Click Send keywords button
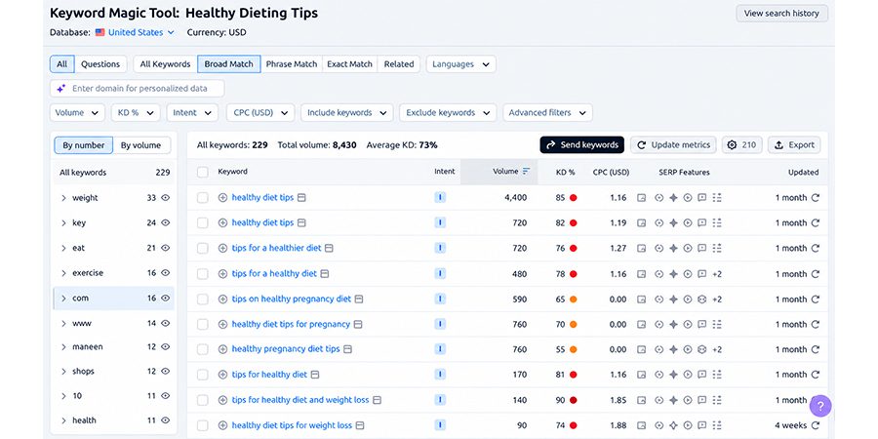The height and width of the screenshot is (439, 878). click(581, 145)
